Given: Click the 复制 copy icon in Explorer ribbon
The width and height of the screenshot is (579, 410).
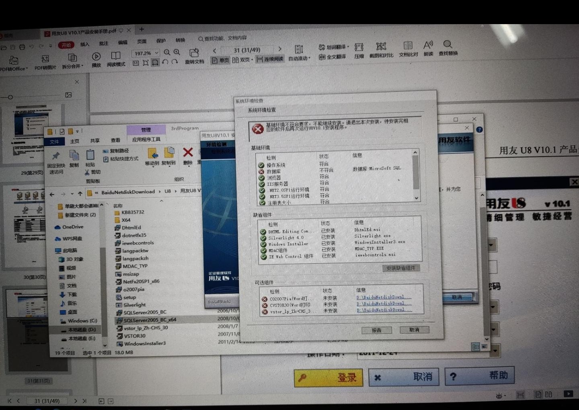Looking at the screenshot, I should 74,155.
